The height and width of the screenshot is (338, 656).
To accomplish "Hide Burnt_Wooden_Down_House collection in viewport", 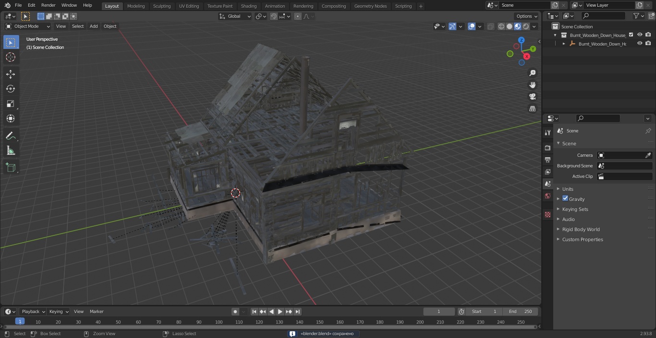I will click(640, 35).
